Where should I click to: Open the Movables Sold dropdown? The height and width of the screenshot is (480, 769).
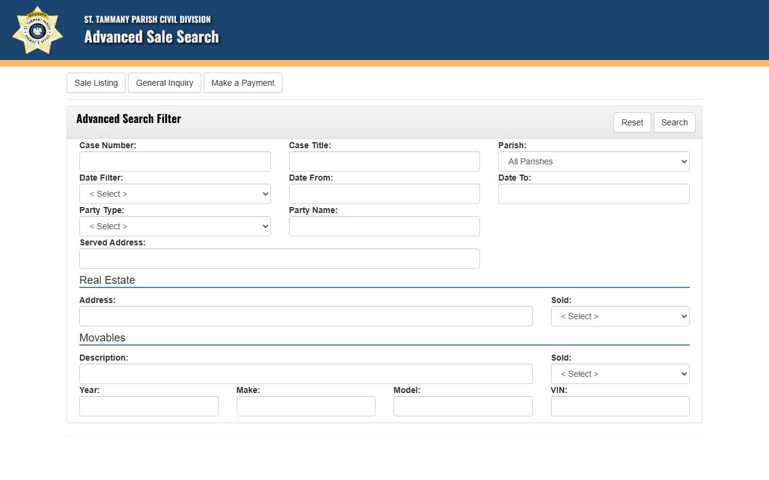pos(620,374)
